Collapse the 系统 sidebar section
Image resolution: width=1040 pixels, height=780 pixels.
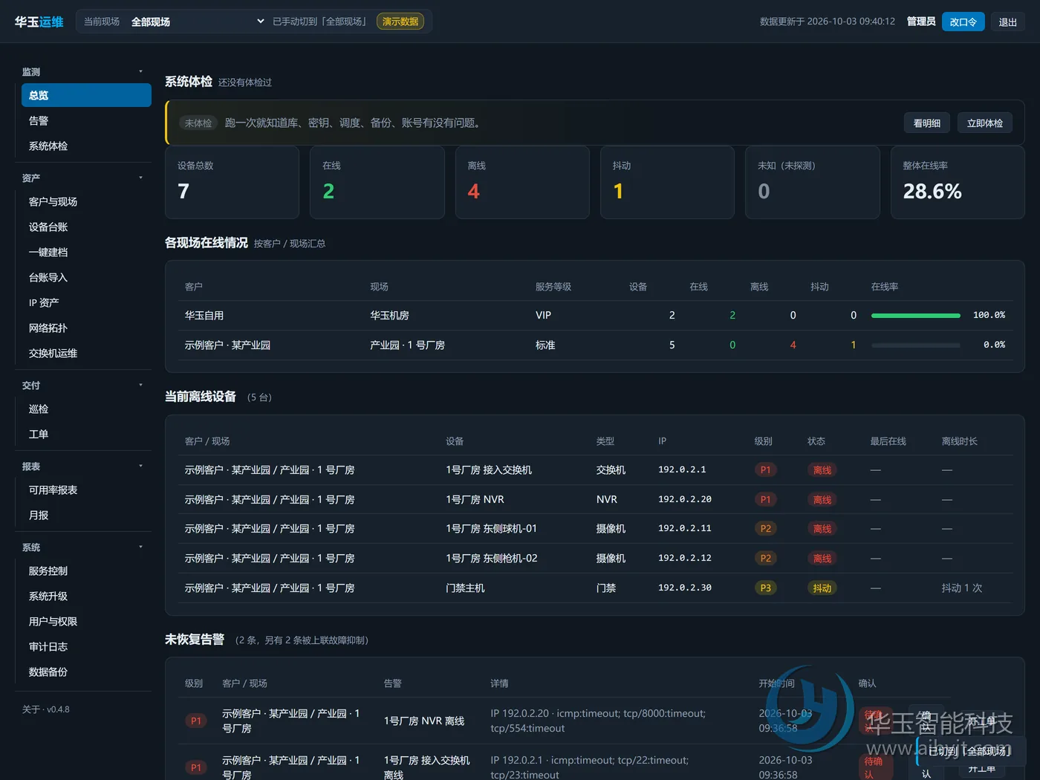coord(83,547)
